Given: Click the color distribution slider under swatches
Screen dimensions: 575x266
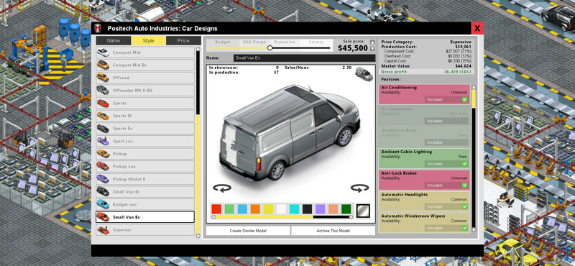Looking at the screenshot, I should pyautogui.click(x=282, y=217).
